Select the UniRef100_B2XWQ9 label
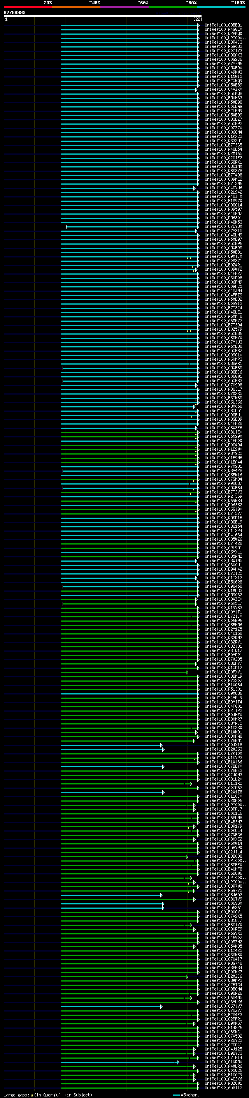Image resolution: width=249 pixels, height=1098 pixels. tap(223, 81)
